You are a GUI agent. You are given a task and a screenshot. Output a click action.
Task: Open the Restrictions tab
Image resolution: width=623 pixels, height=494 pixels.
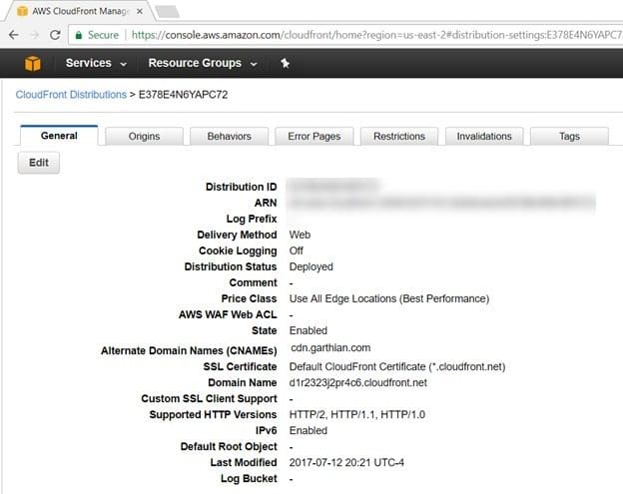pos(399,136)
